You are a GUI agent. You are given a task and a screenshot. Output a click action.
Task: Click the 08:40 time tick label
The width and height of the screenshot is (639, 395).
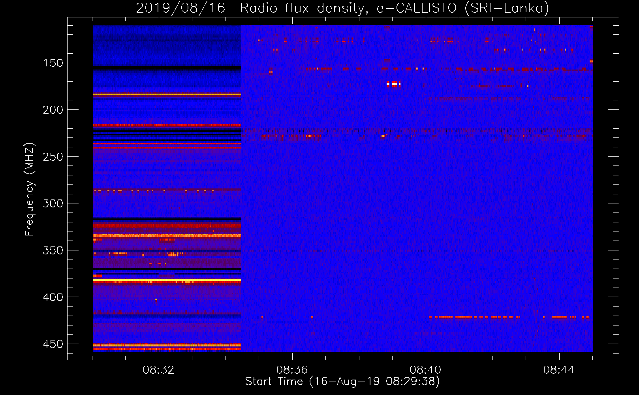[x=425, y=370]
